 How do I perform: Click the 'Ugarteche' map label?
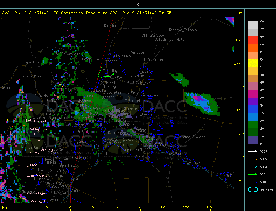83,142
